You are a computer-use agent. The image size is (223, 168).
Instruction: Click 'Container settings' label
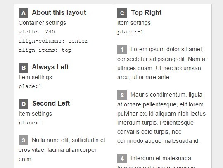point(42,23)
